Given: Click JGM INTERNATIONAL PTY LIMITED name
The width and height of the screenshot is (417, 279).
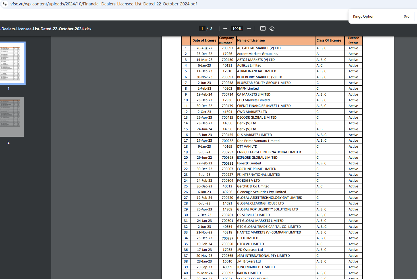Looking at the screenshot, I should point(264,256).
